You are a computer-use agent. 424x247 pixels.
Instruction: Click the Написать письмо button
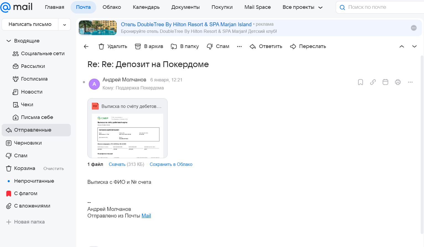click(x=30, y=25)
